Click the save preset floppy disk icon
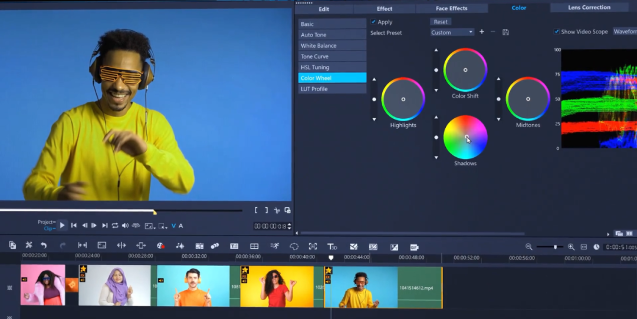 click(505, 32)
